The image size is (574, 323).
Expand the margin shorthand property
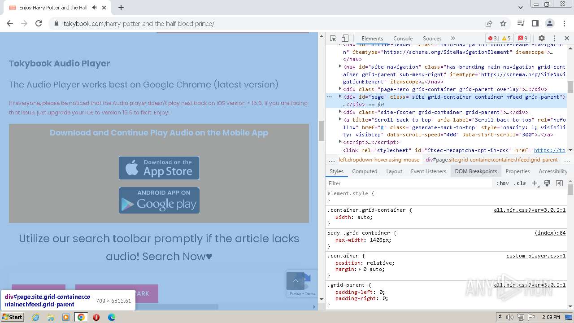360,269
